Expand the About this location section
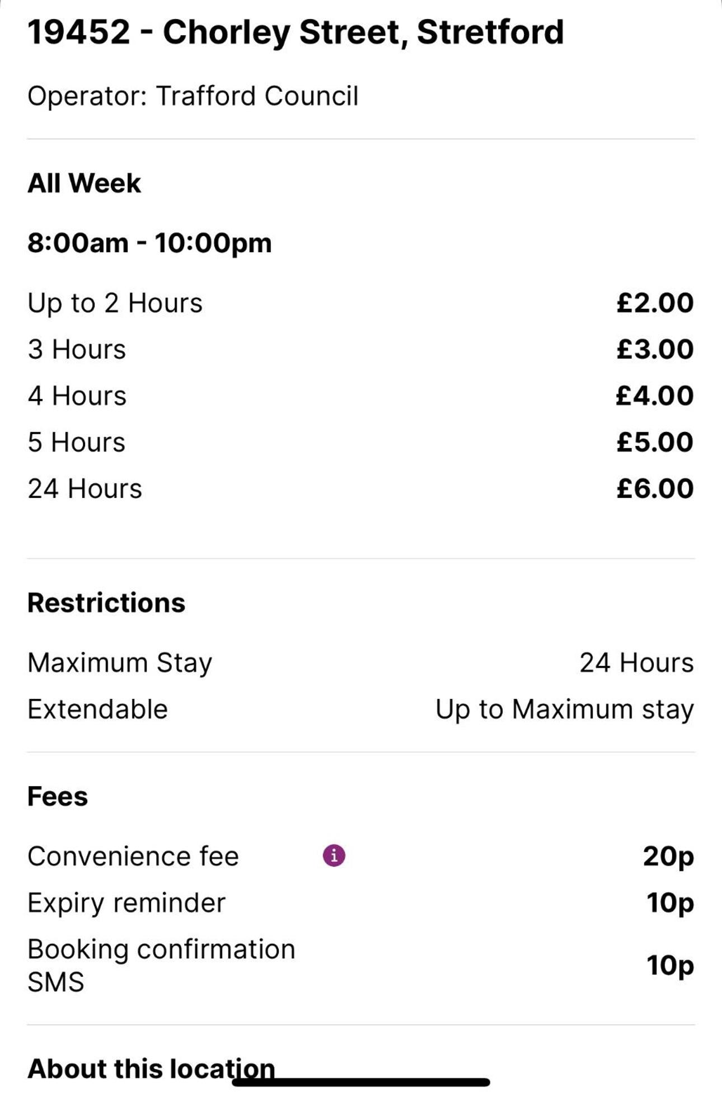 pyautogui.click(x=151, y=1068)
